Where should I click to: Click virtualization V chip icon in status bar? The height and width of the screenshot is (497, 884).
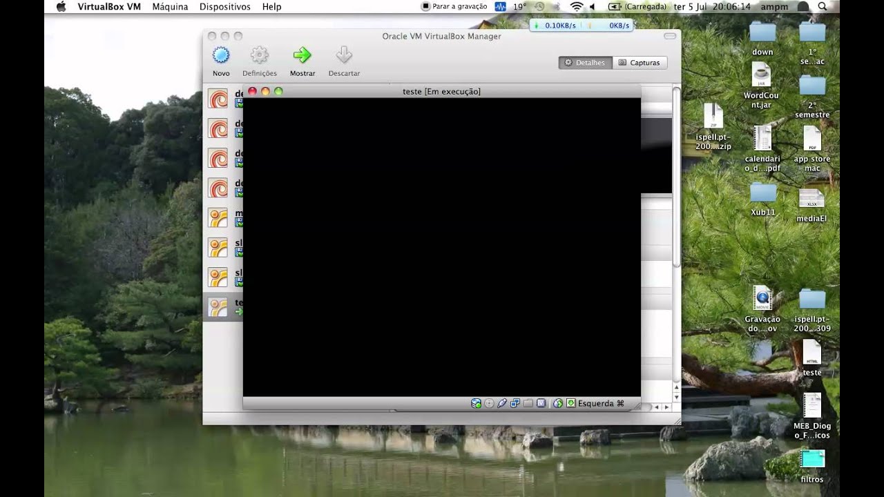coord(541,403)
